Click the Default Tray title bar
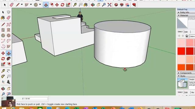195x109 pixels. [186, 9]
